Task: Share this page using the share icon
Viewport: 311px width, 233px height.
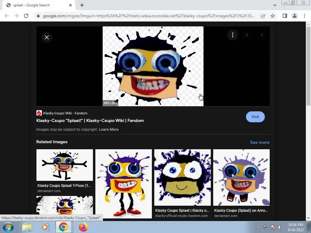Action: (x=263, y=16)
